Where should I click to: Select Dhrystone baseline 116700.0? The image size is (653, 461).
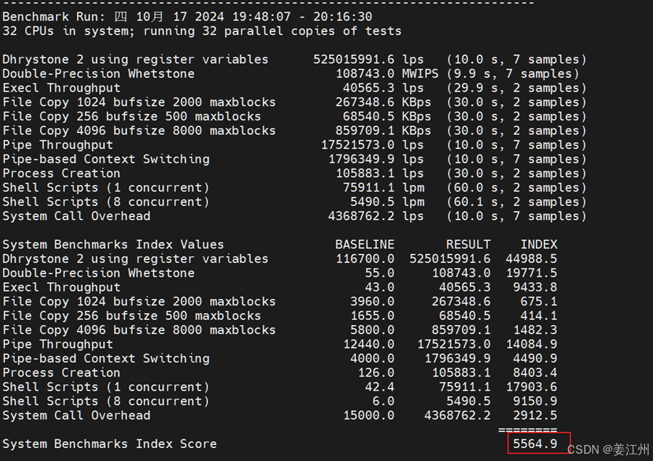[365, 258]
